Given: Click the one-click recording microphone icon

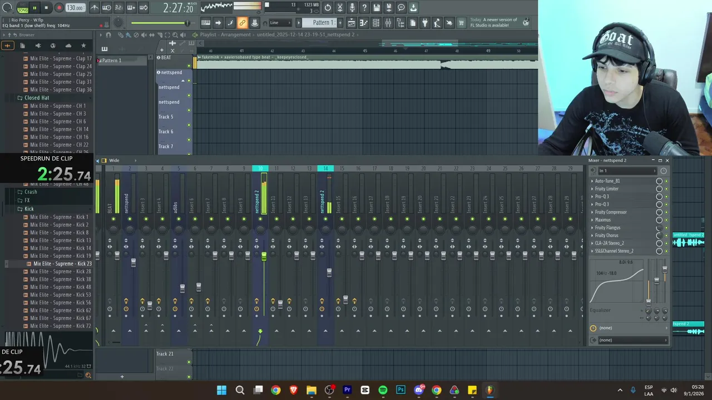Looking at the screenshot, I should (x=352, y=8).
